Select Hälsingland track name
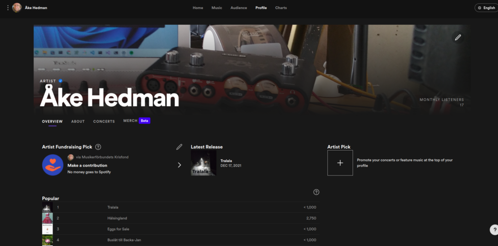 click(x=117, y=218)
